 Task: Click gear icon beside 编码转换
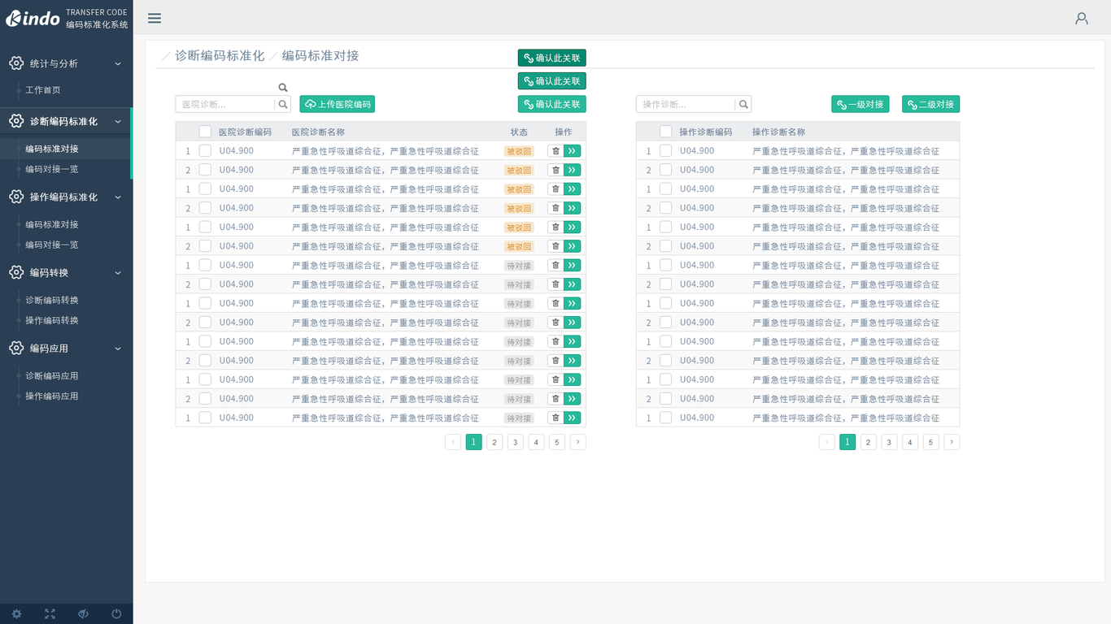click(x=16, y=272)
